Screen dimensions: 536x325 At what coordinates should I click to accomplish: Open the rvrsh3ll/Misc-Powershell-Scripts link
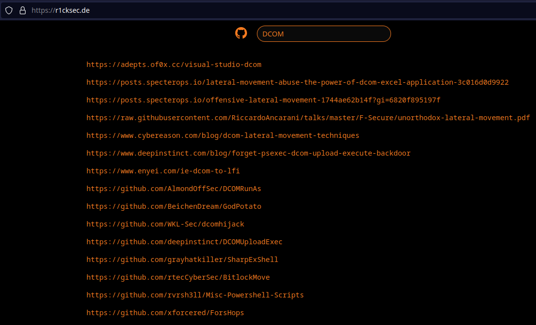pos(195,295)
